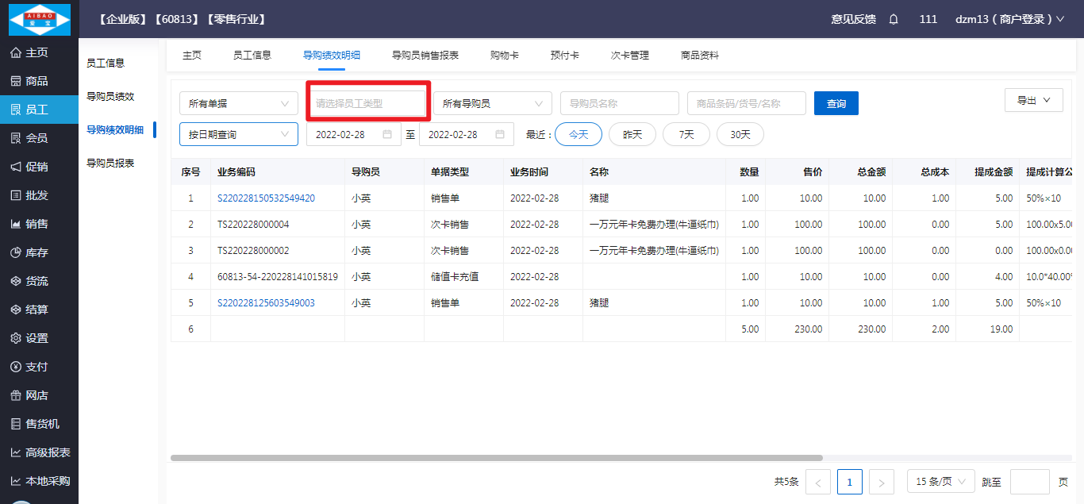Image resolution: width=1084 pixels, height=504 pixels.
Task: Select the 今天 quick range option
Action: click(x=578, y=134)
